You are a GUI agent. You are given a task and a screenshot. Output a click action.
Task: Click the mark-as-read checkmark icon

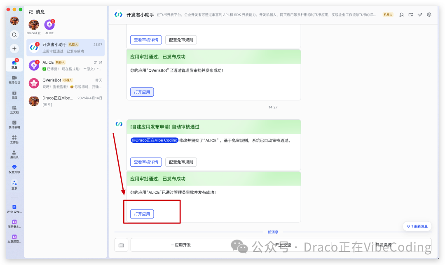tap(420, 14)
